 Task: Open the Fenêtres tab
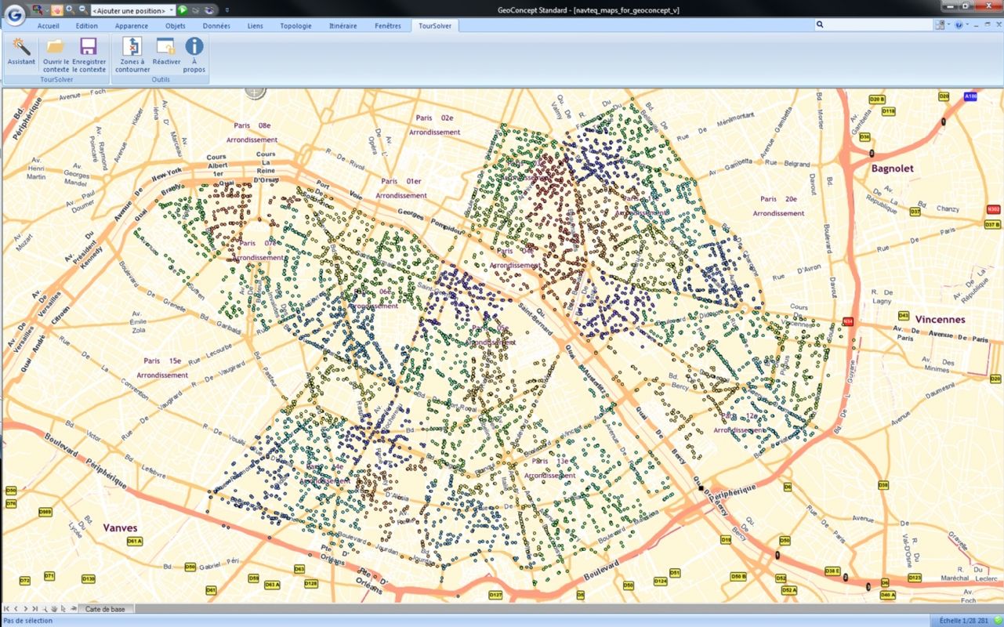[x=388, y=26]
